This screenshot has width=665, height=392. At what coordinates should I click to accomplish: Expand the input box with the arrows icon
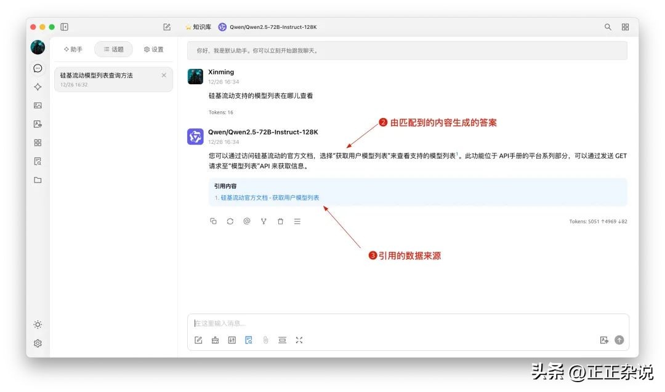(x=299, y=340)
